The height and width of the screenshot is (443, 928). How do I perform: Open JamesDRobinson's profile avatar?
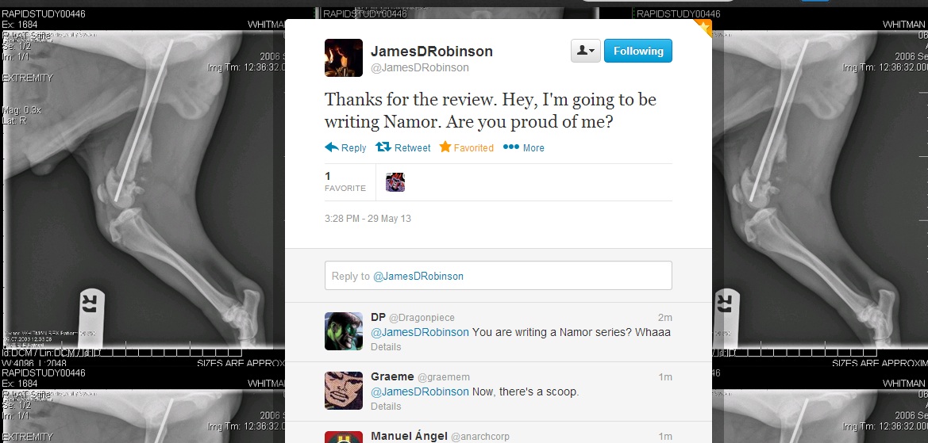343,58
